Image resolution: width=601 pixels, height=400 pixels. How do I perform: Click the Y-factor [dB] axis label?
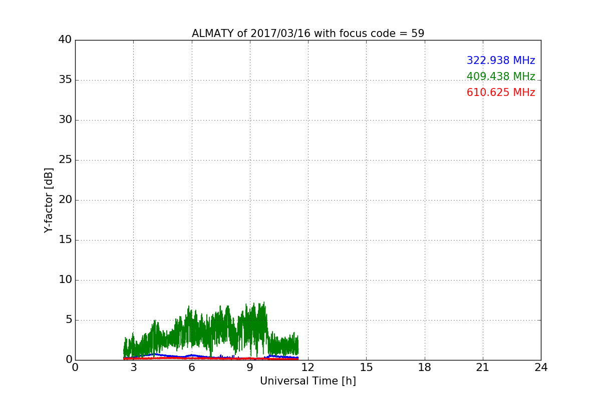click(49, 200)
